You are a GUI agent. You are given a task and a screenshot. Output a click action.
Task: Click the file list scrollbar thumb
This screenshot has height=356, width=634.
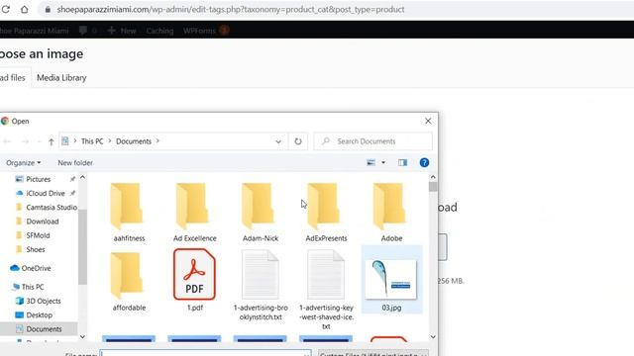[x=433, y=187]
